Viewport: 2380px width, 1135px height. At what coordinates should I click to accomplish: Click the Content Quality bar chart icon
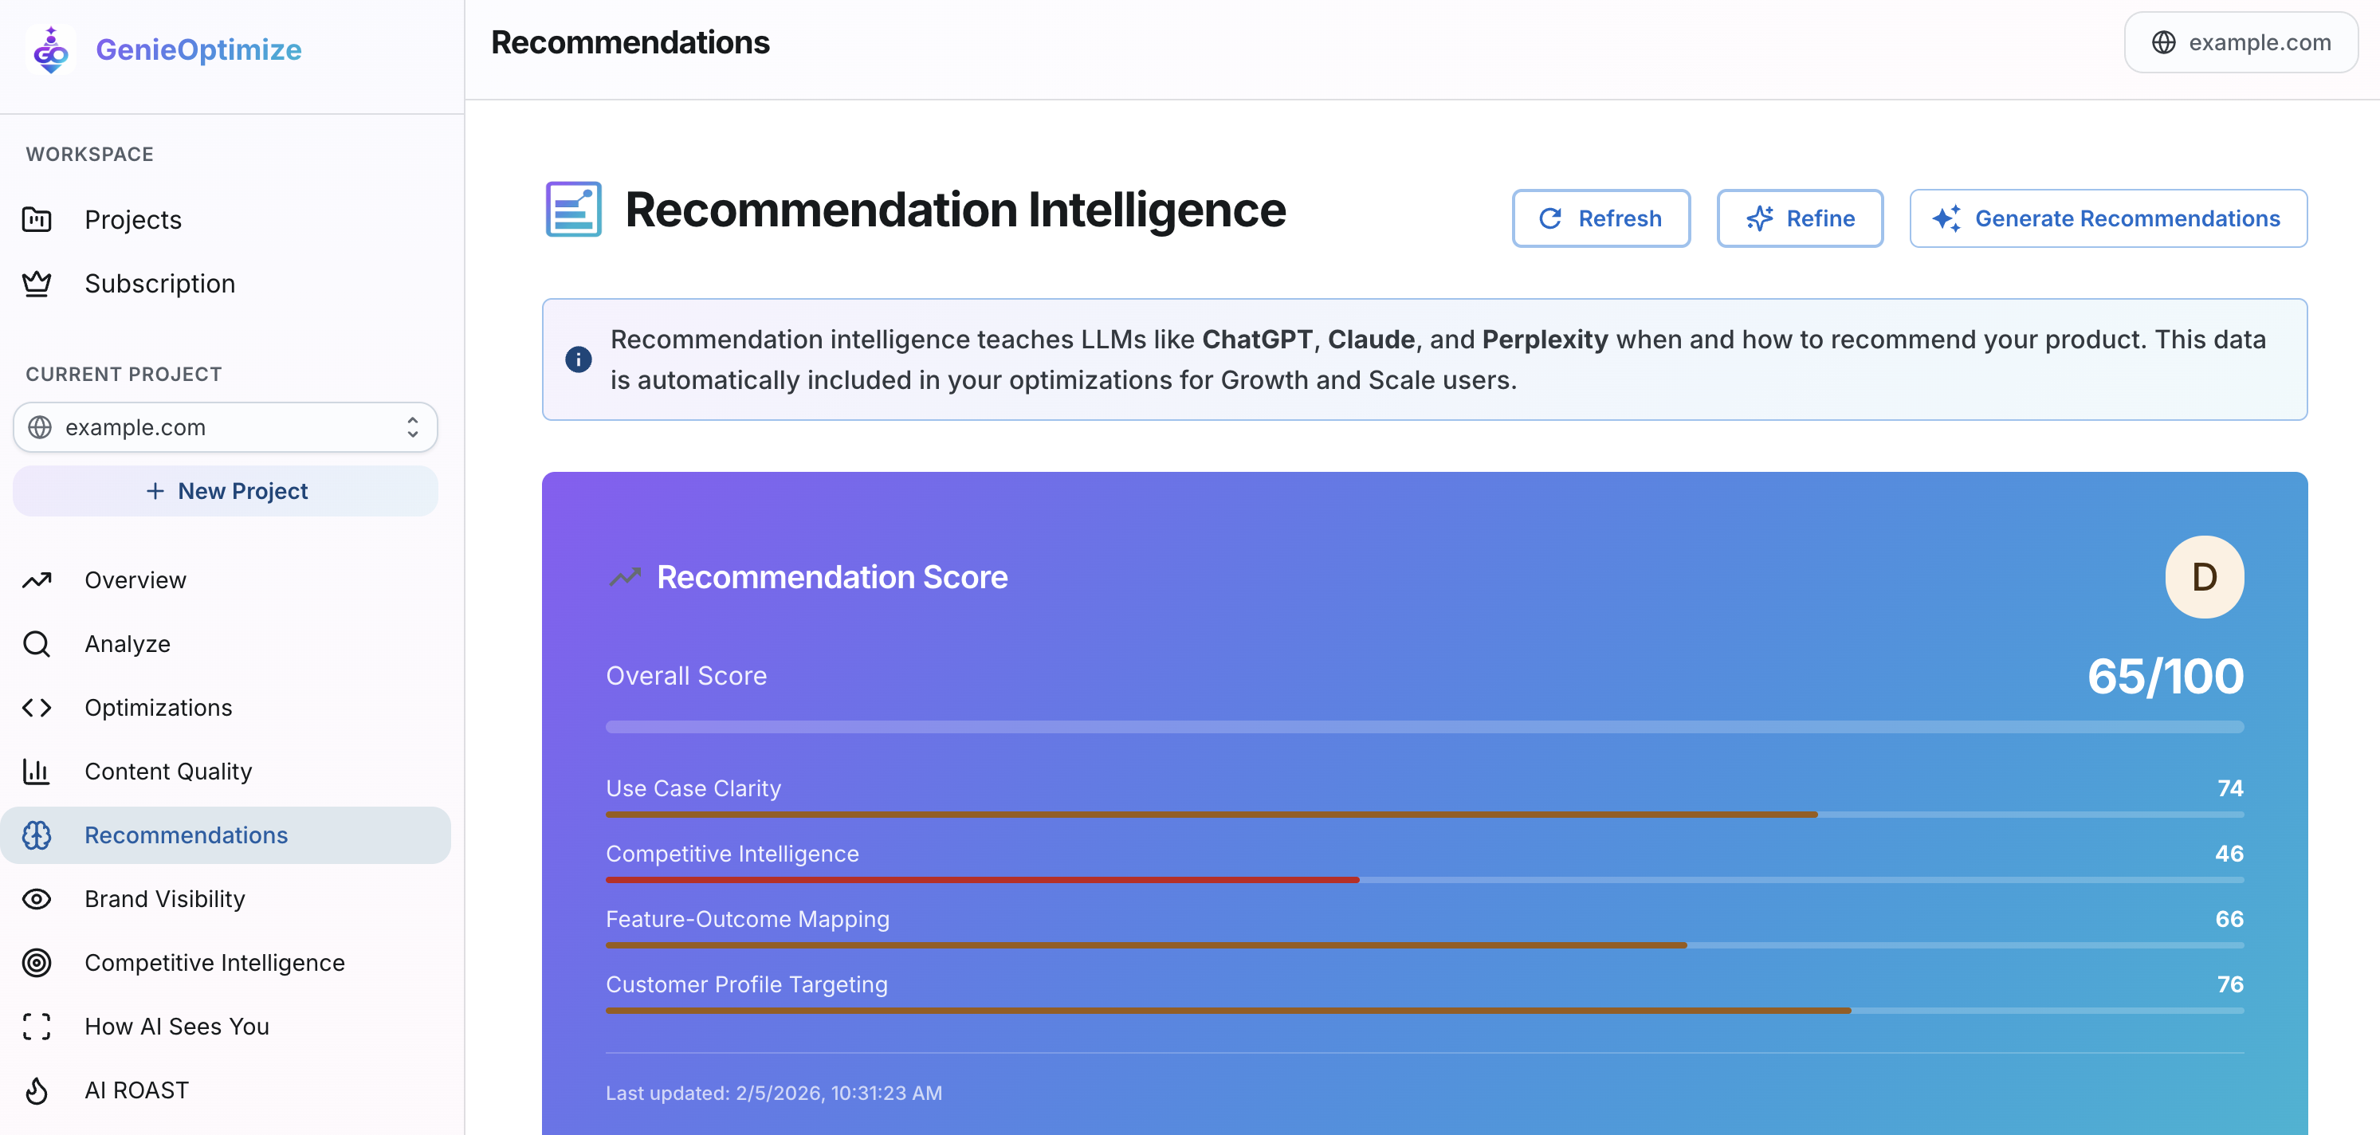pos(36,771)
